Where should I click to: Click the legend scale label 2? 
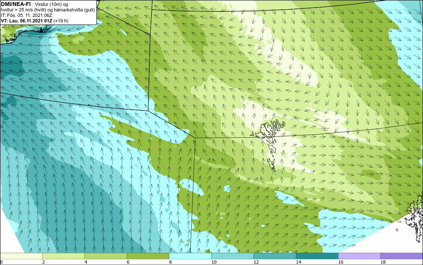(44, 262)
